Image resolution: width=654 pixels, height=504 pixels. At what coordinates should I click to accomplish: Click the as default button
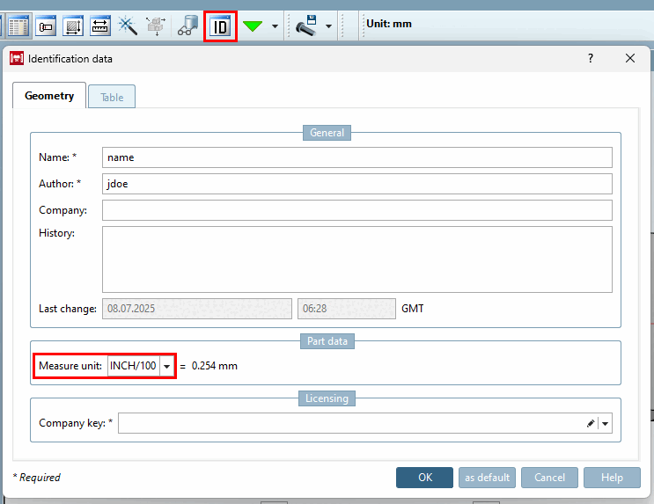[x=487, y=478]
